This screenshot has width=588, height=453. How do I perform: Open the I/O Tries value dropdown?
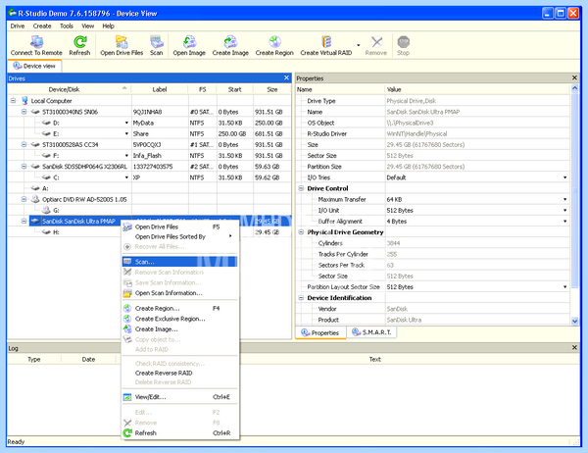[x=564, y=177]
